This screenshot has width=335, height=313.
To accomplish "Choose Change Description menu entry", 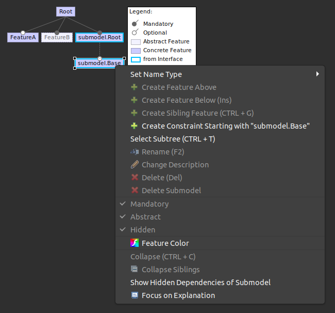I will tap(220, 165).
